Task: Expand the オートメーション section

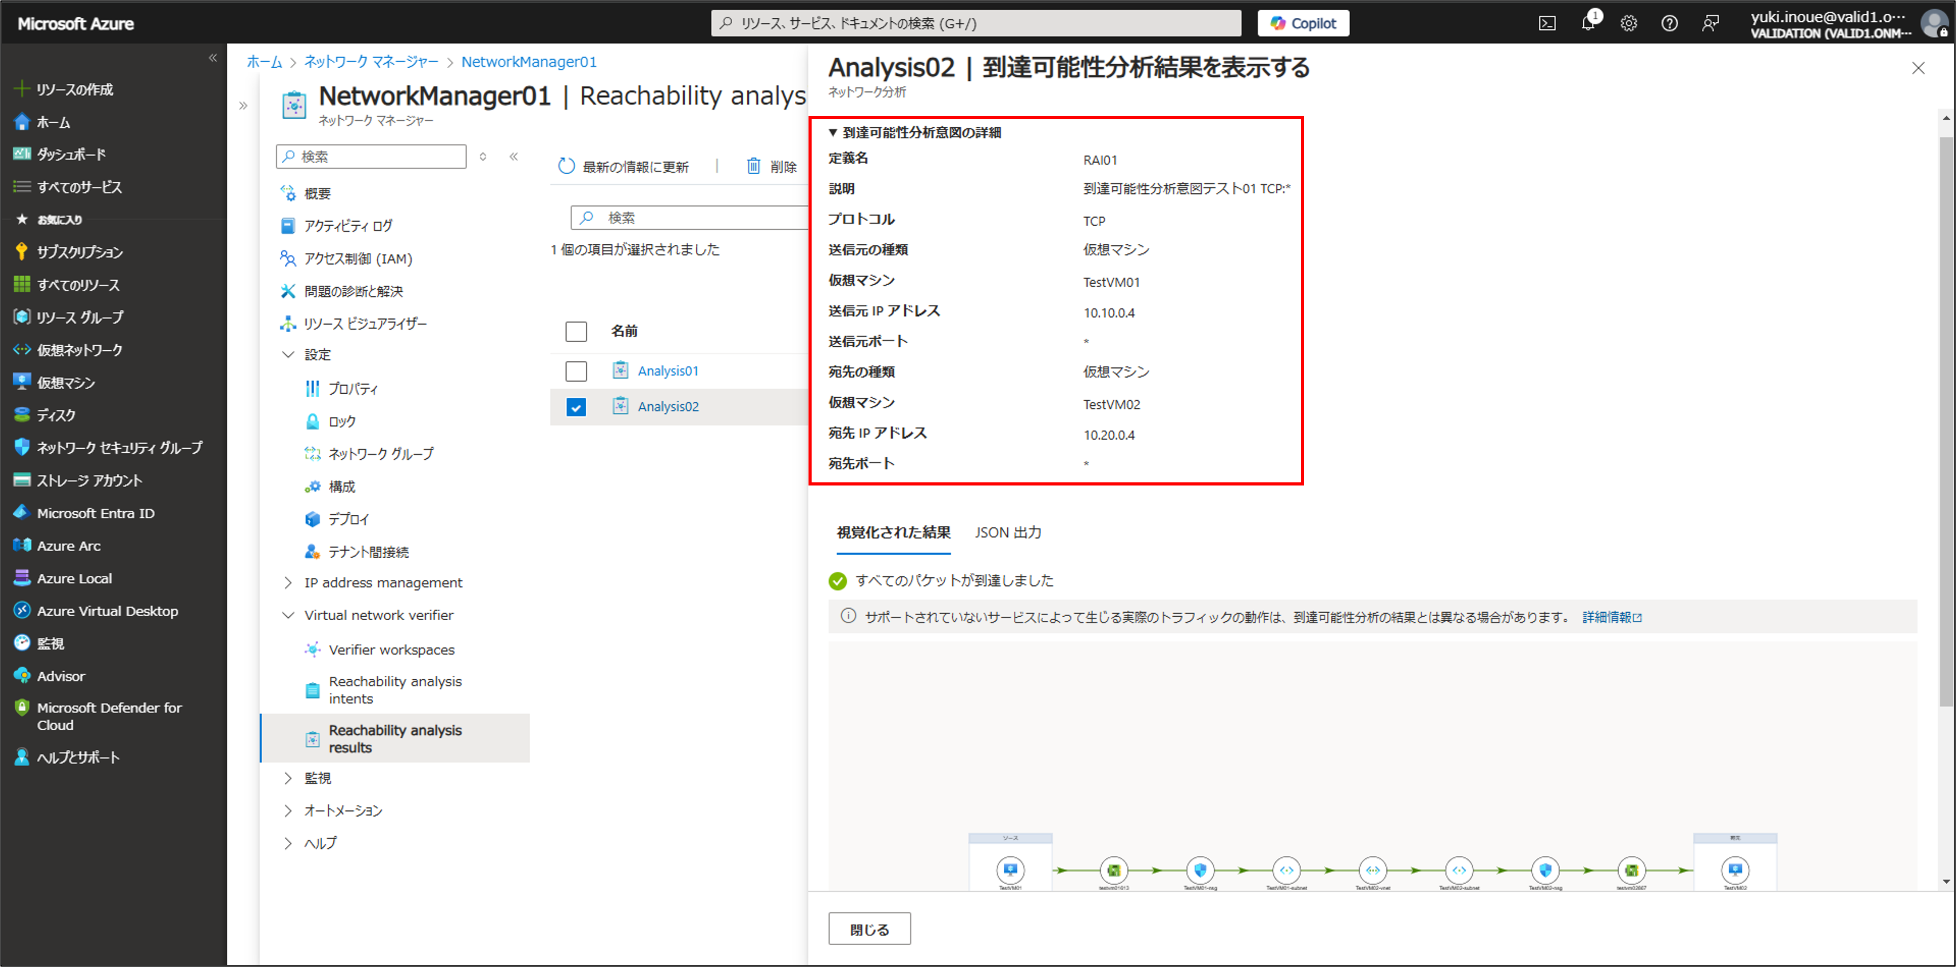Action: point(288,811)
